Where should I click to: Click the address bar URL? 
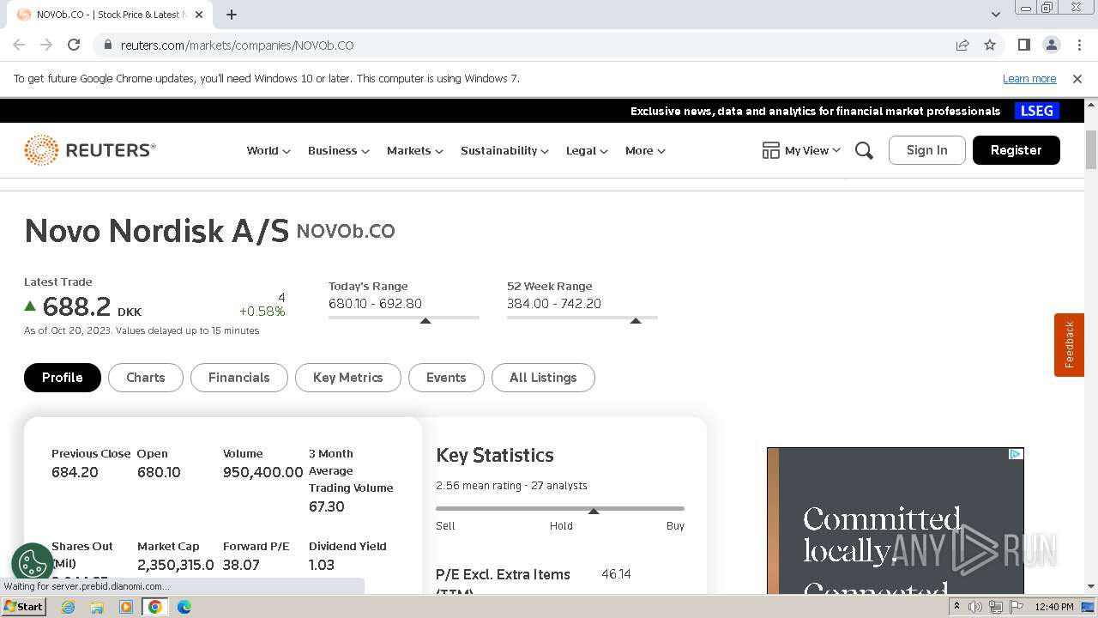(238, 45)
